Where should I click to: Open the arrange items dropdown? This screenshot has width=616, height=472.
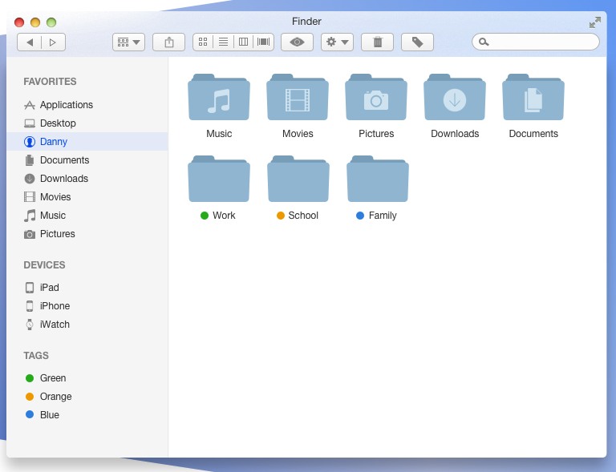click(128, 42)
